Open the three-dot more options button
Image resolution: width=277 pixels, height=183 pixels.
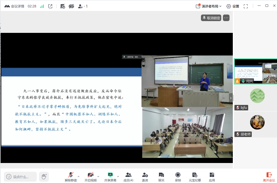[x=226, y=18]
